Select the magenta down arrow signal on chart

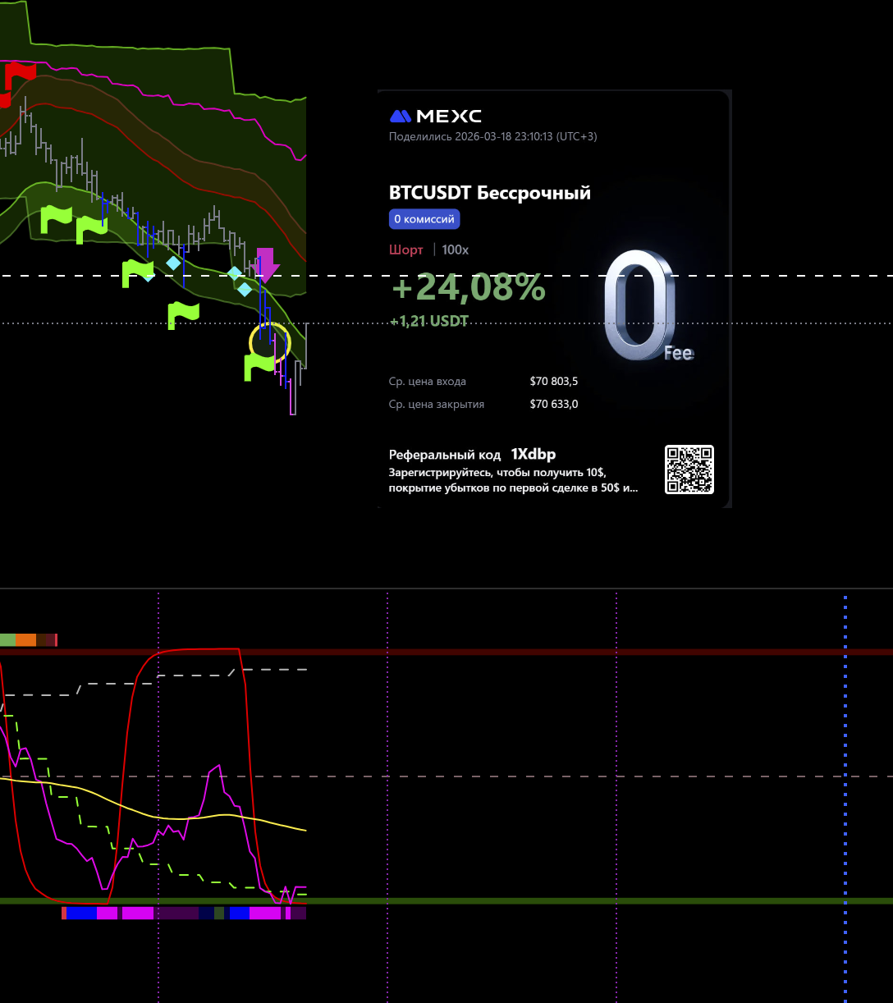(x=266, y=264)
